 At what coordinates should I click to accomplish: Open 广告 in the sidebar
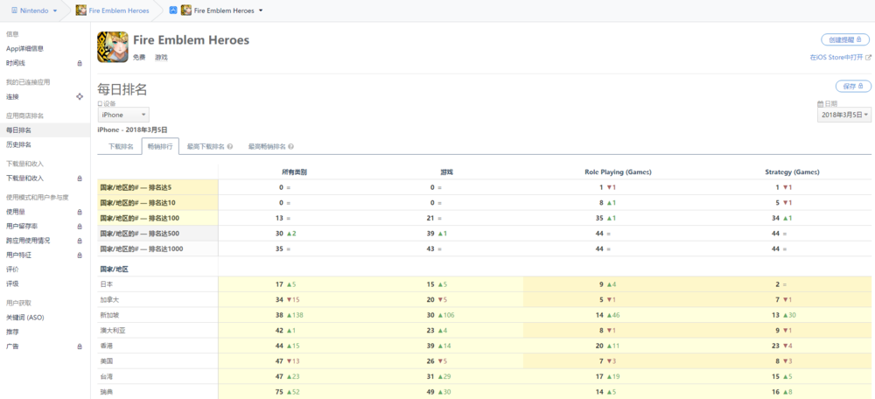pyautogui.click(x=12, y=346)
